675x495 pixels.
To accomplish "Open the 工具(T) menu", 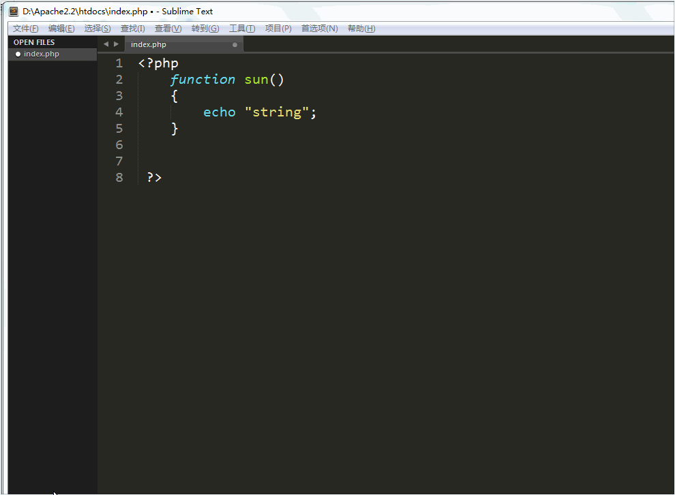I will click(x=242, y=29).
